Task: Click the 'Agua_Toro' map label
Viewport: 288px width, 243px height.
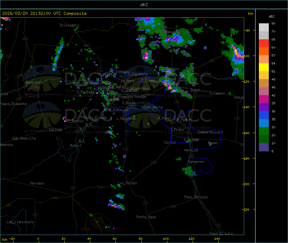Action: pos(34,82)
